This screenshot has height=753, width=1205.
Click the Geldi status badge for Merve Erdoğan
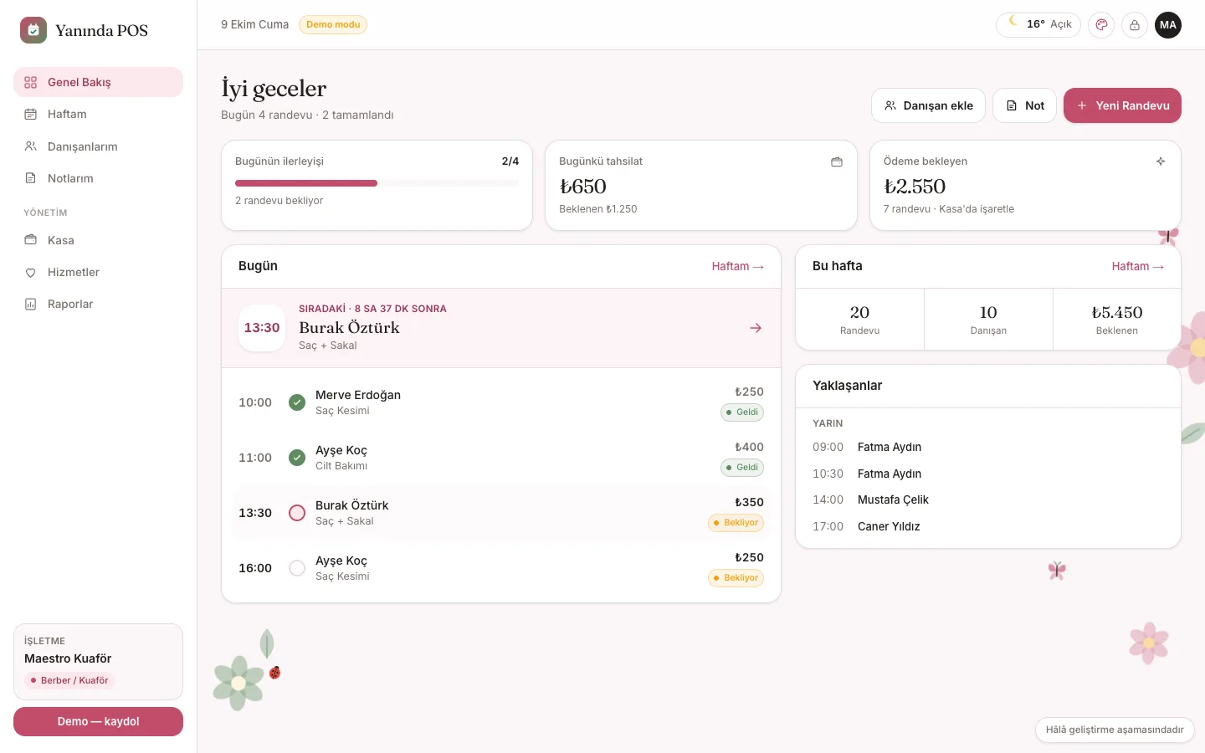point(742,412)
